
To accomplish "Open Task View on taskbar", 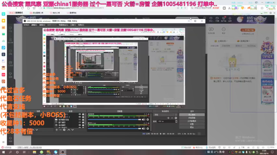I will [x=24, y=152].
